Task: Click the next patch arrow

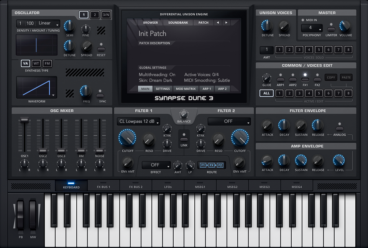Action: click(x=226, y=23)
